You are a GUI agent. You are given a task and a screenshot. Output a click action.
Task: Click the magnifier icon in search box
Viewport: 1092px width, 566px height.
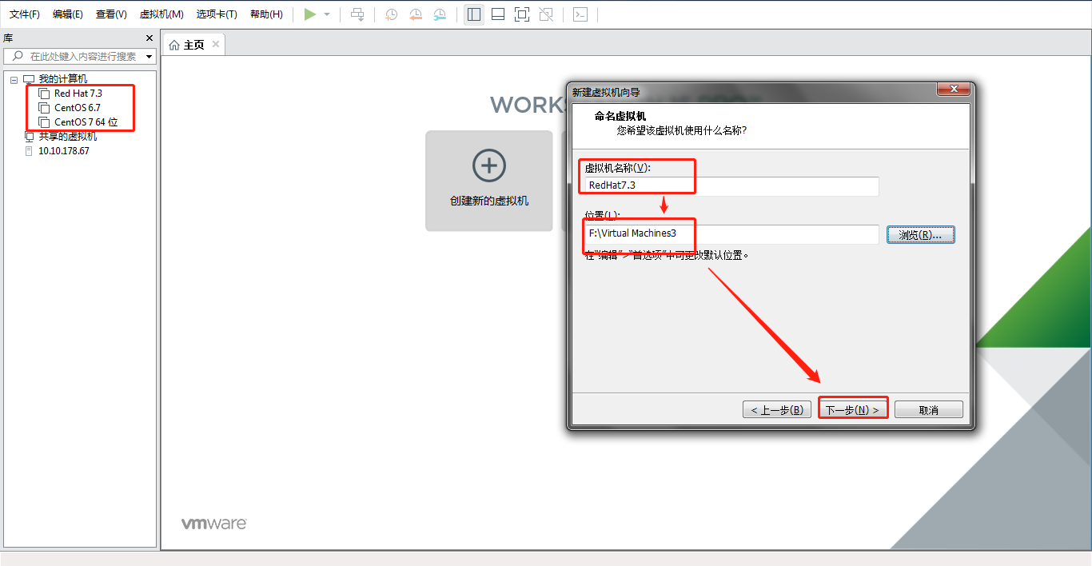[x=18, y=57]
